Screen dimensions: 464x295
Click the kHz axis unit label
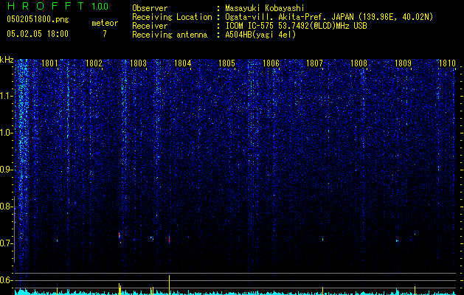(7, 60)
